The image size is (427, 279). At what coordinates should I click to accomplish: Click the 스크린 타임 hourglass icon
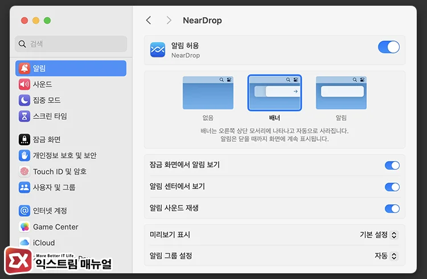pos(24,116)
